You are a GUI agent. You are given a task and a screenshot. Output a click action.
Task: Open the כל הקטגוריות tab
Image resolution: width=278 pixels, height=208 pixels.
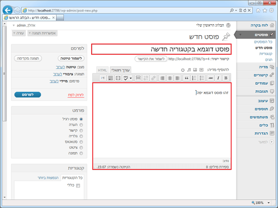tap(73, 178)
